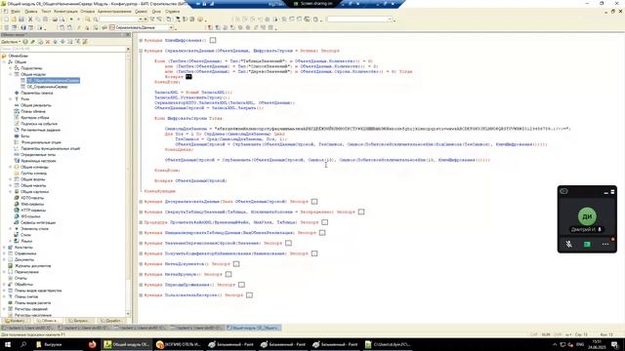625x351 pixels.
Task: Click the red Delete object icon
Action: 48,42
